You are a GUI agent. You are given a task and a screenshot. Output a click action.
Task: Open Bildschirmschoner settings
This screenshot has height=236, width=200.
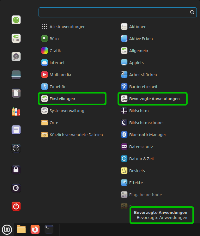tap(147, 123)
